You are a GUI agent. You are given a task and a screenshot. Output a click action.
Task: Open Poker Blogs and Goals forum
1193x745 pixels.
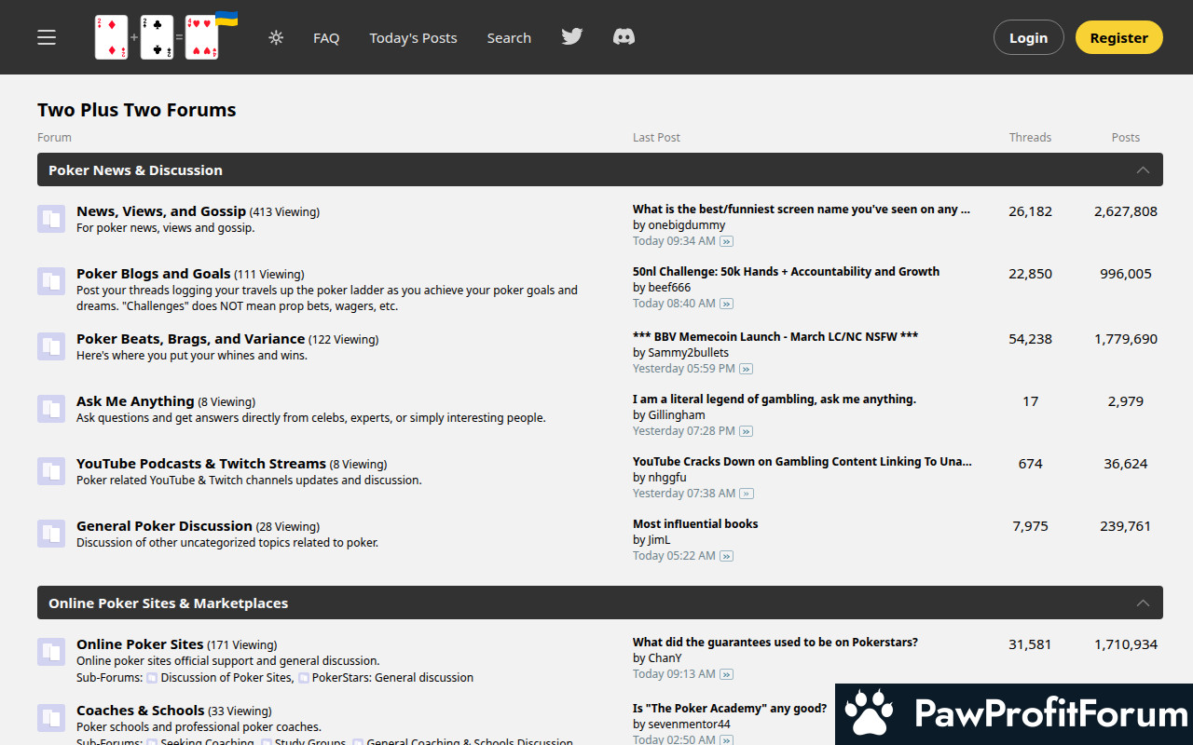point(154,274)
